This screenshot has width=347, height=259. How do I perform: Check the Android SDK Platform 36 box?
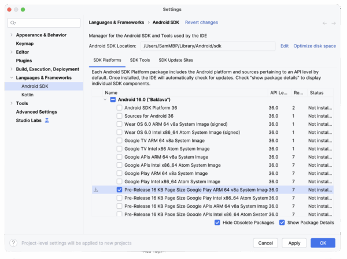point(119,108)
